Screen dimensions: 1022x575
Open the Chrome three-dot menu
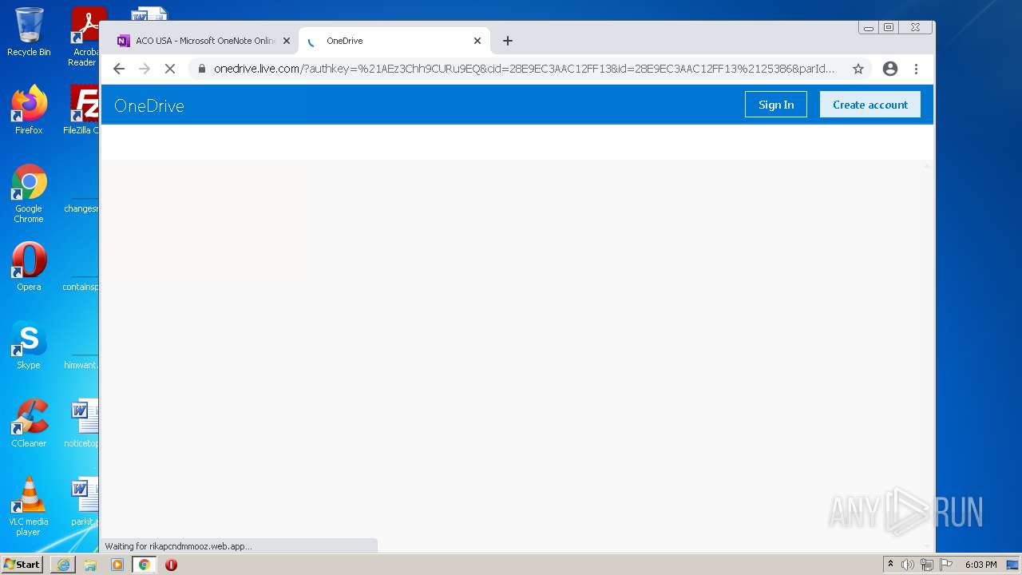[x=917, y=69]
